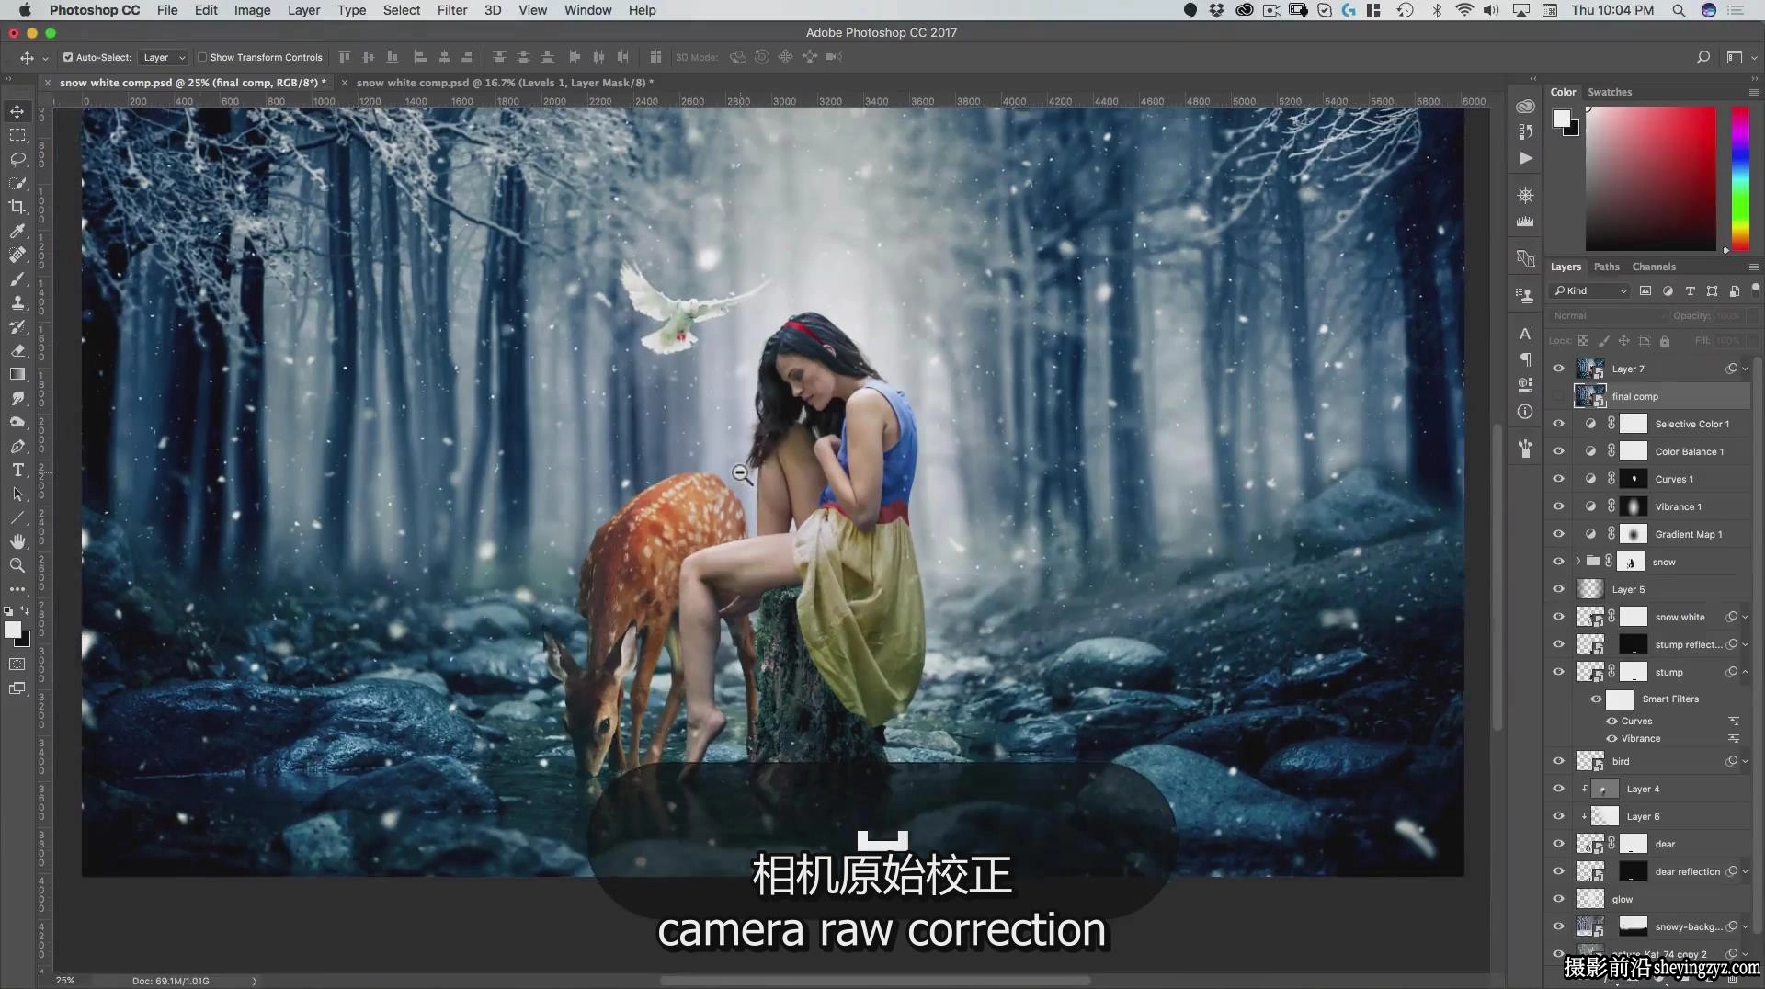
Task: Open the Select menu
Action: click(402, 10)
